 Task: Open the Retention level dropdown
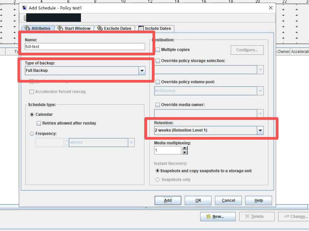point(260,130)
